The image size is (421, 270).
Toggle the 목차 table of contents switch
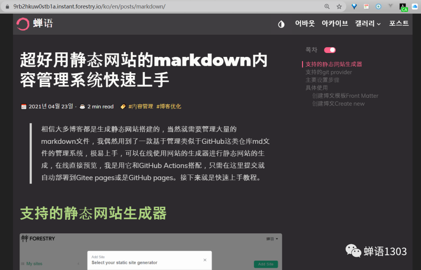tap(330, 50)
